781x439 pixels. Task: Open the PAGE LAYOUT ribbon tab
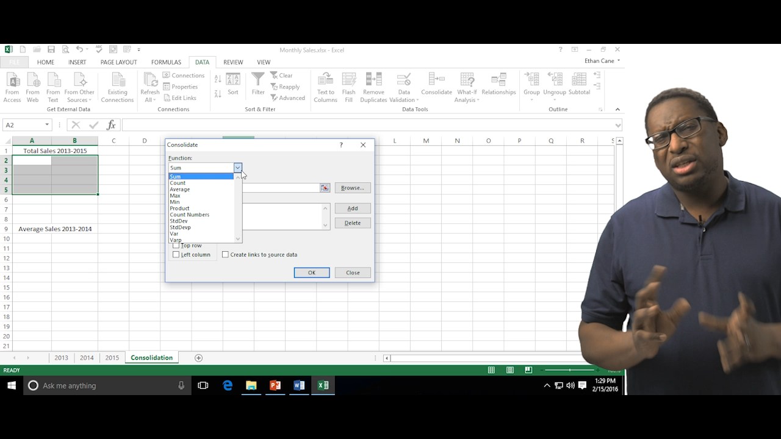pyautogui.click(x=118, y=62)
